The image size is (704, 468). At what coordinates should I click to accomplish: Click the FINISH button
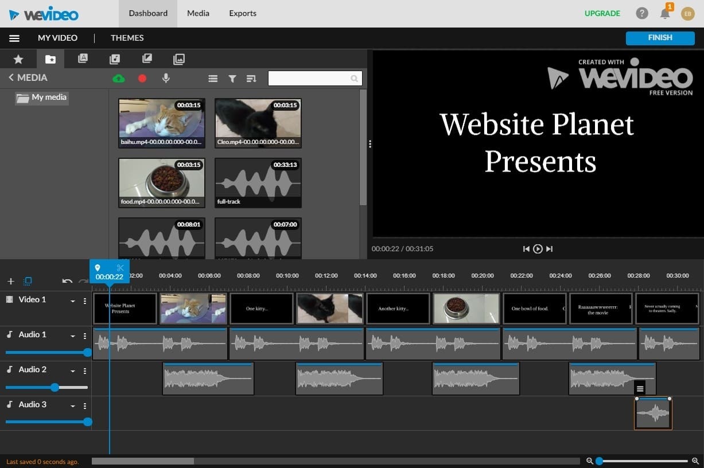click(660, 38)
